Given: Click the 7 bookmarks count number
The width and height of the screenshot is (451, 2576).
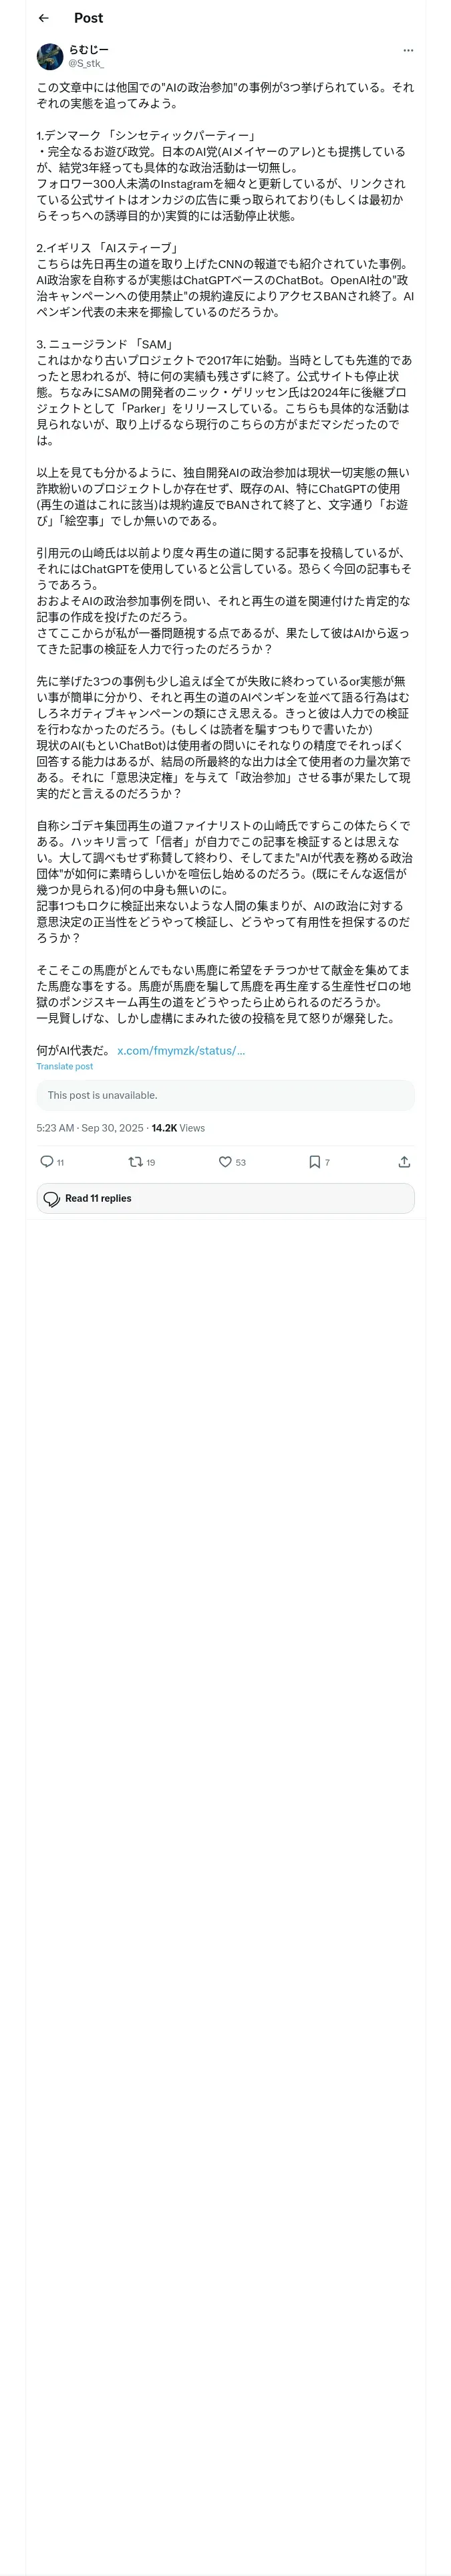Looking at the screenshot, I should (x=327, y=1162).
